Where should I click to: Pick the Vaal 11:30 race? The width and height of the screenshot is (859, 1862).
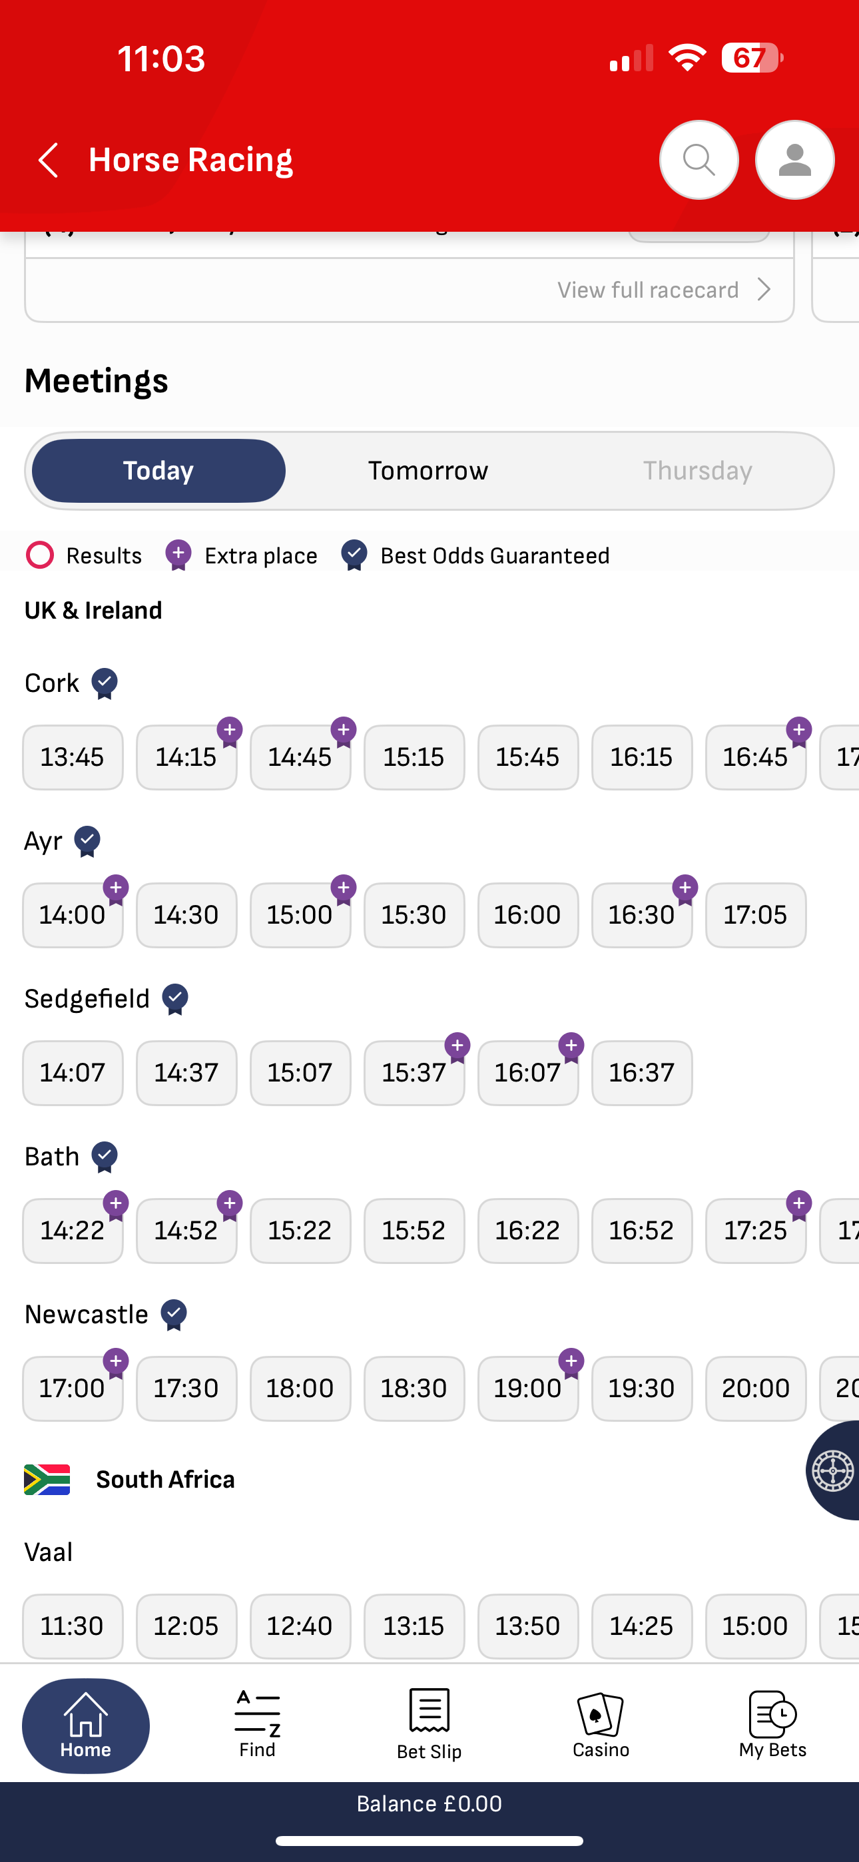(x=73, y=1626)
